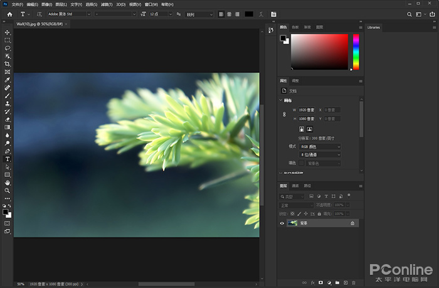This screenshot has width=439, height=288.
Task: Open the RGB 颜色 mode dropdown
Action: pyautogui.click(x=320, y=146)
